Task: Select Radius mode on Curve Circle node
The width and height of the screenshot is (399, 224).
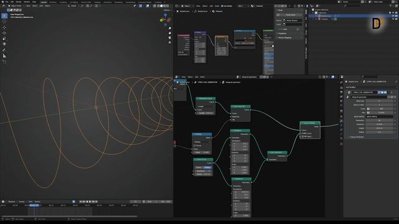Action: coord(208,167)
